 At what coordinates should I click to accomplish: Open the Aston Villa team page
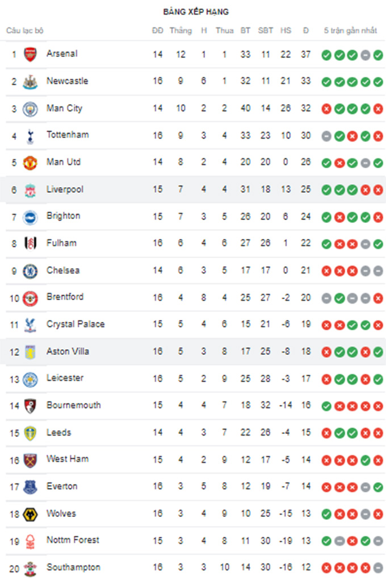click(x=68, y=351)
